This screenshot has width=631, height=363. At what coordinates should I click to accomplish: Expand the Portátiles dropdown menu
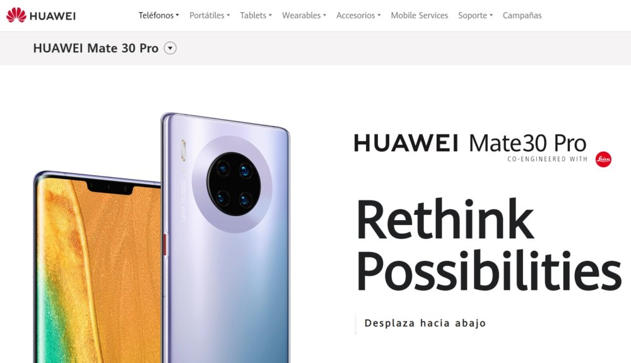pos(209,15)
